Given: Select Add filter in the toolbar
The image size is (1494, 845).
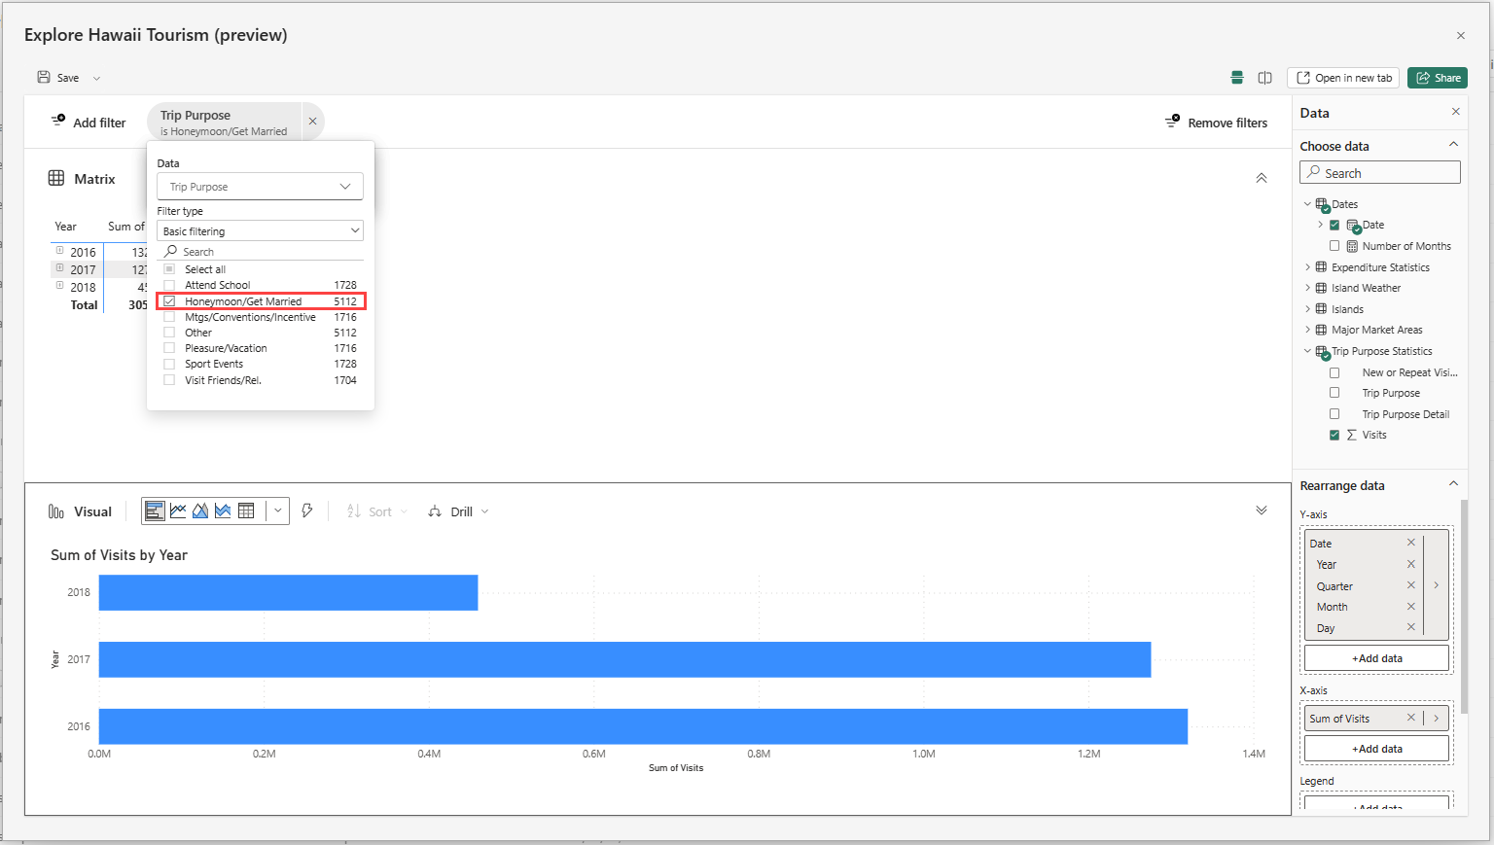Looking at the screenshot, I should (x=88, y=123).
